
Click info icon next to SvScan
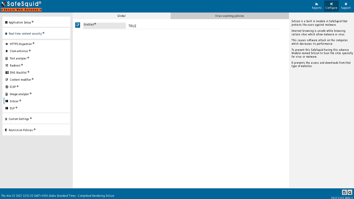coord(20,101)
